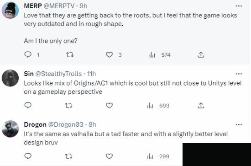251x166 pixels.
Task: Open more options on Sin's tweet
Action: (239, 74)
